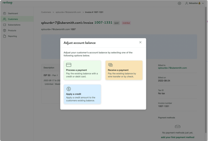Click the cash icon in Receive a payment

[110, 65]
